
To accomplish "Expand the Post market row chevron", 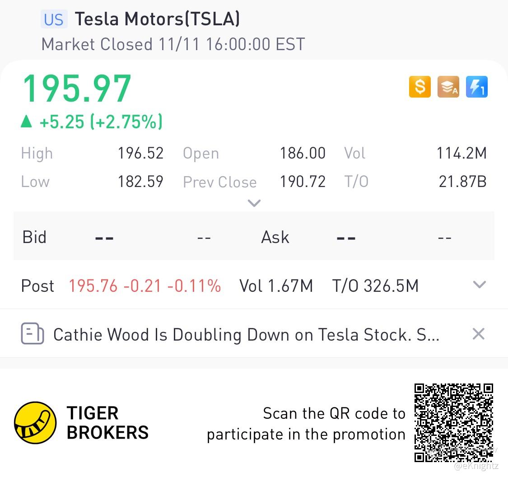I will click(x=479, y=285).
